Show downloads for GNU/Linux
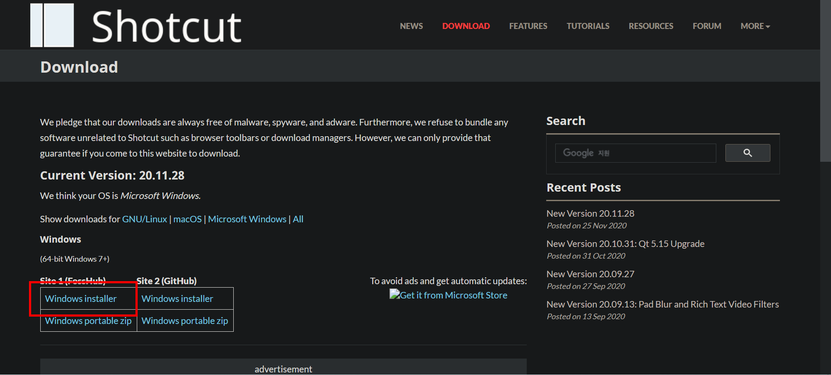The image size is (831, 375). 145,219
